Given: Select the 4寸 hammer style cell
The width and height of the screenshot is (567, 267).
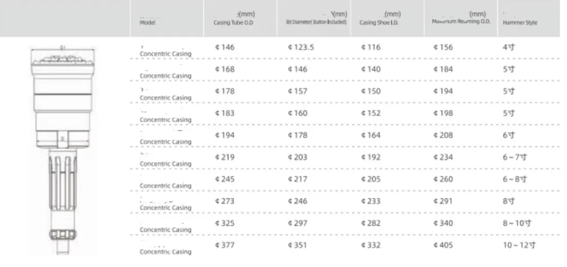Looking at the screenshot, I should (x=508, y=48).
